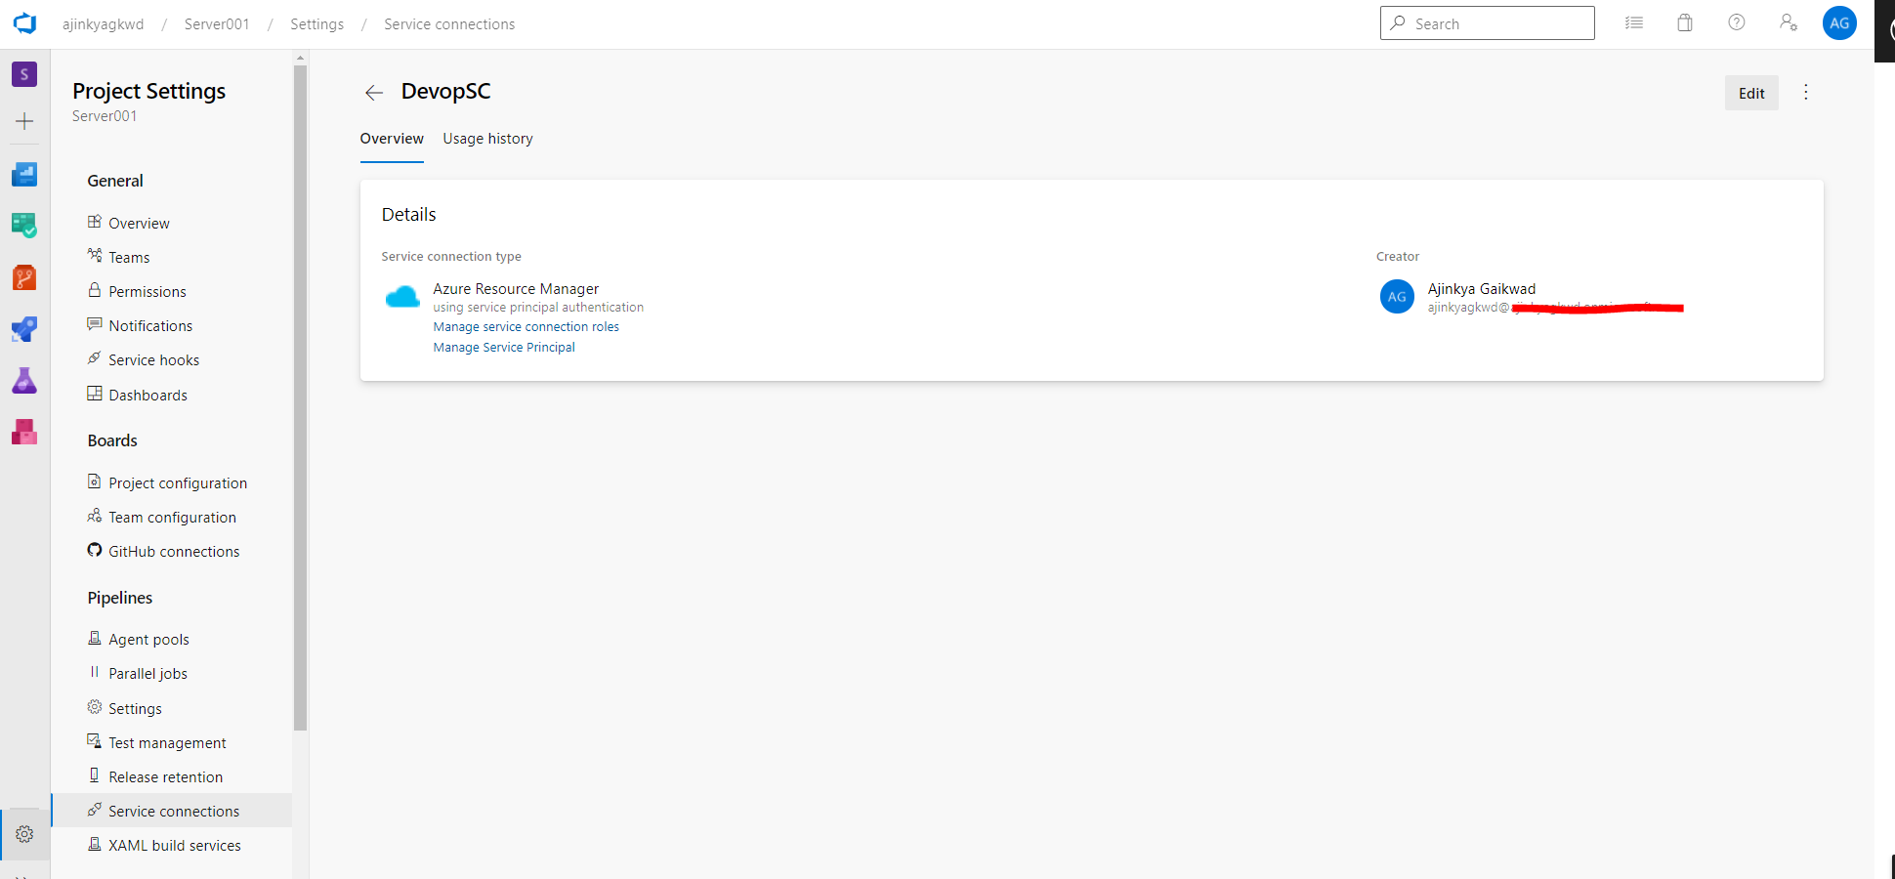Switch to the Usage history tab
The height and width of the screenshot is (879, 1895).
coord(487,139)
